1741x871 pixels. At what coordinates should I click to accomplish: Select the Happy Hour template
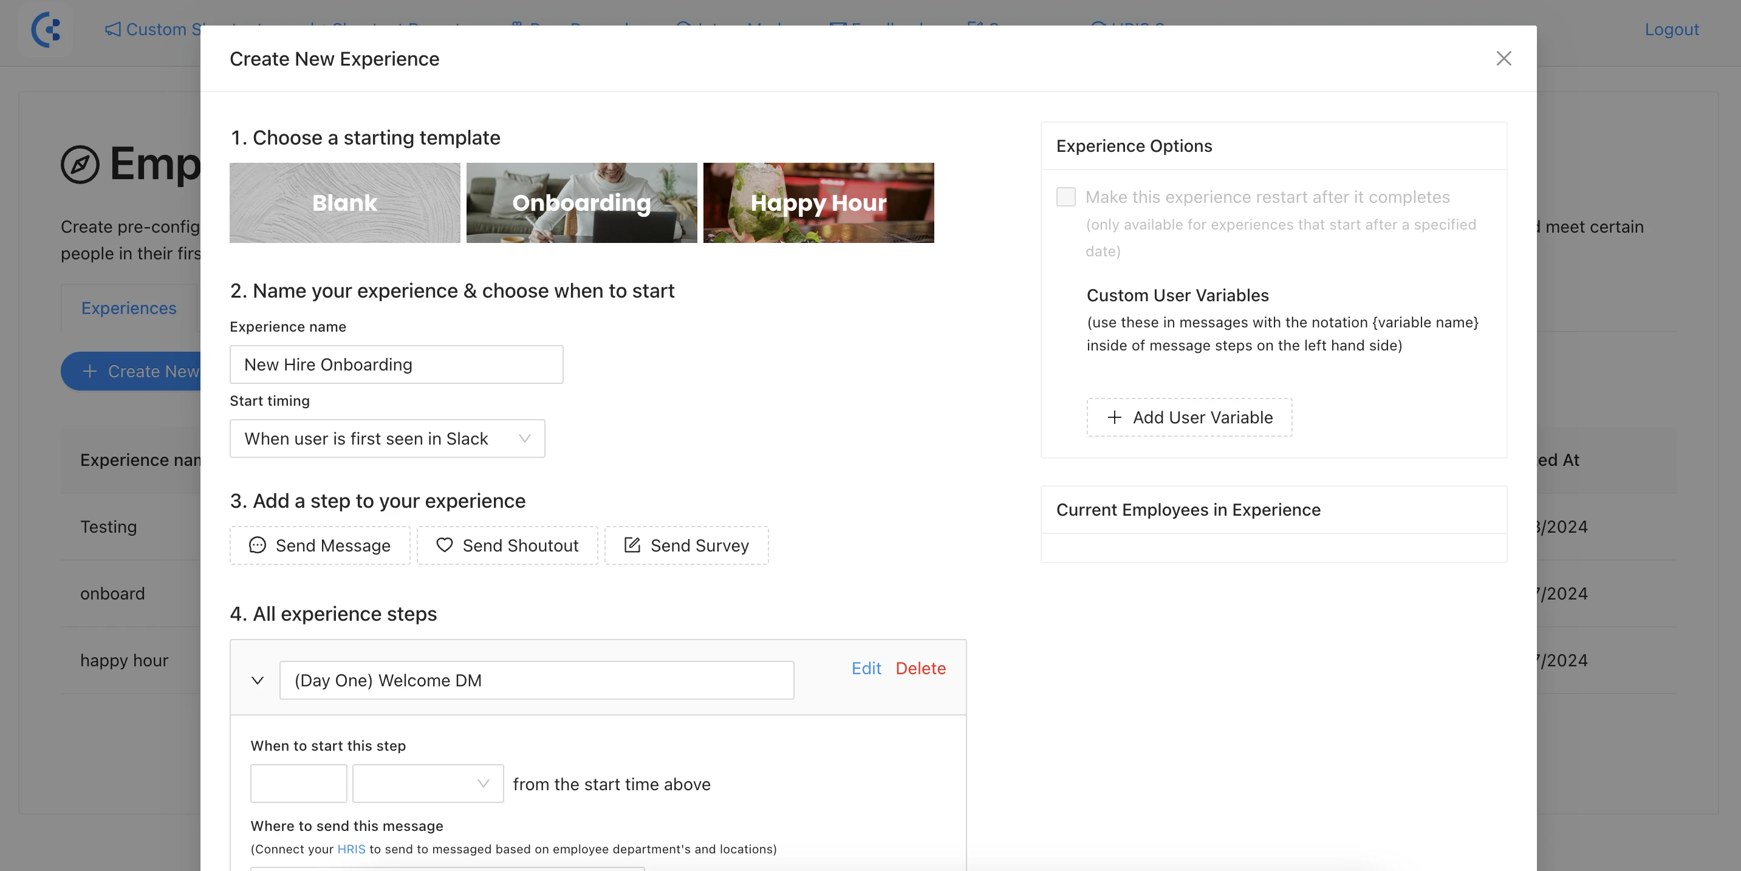coord(819,202)
